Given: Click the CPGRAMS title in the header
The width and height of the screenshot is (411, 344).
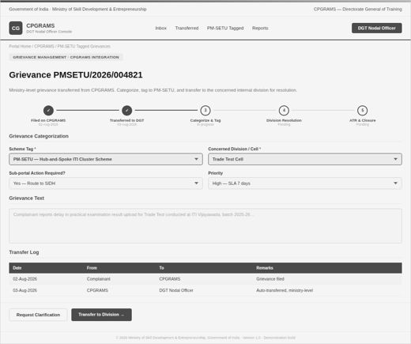Looking at the screenshot, I should 40,25.
